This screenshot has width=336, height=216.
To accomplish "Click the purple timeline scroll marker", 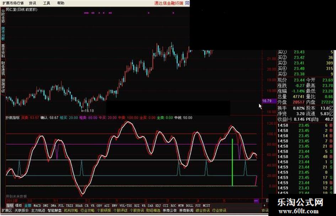I will pyautogui.click(x=256, y=201).
